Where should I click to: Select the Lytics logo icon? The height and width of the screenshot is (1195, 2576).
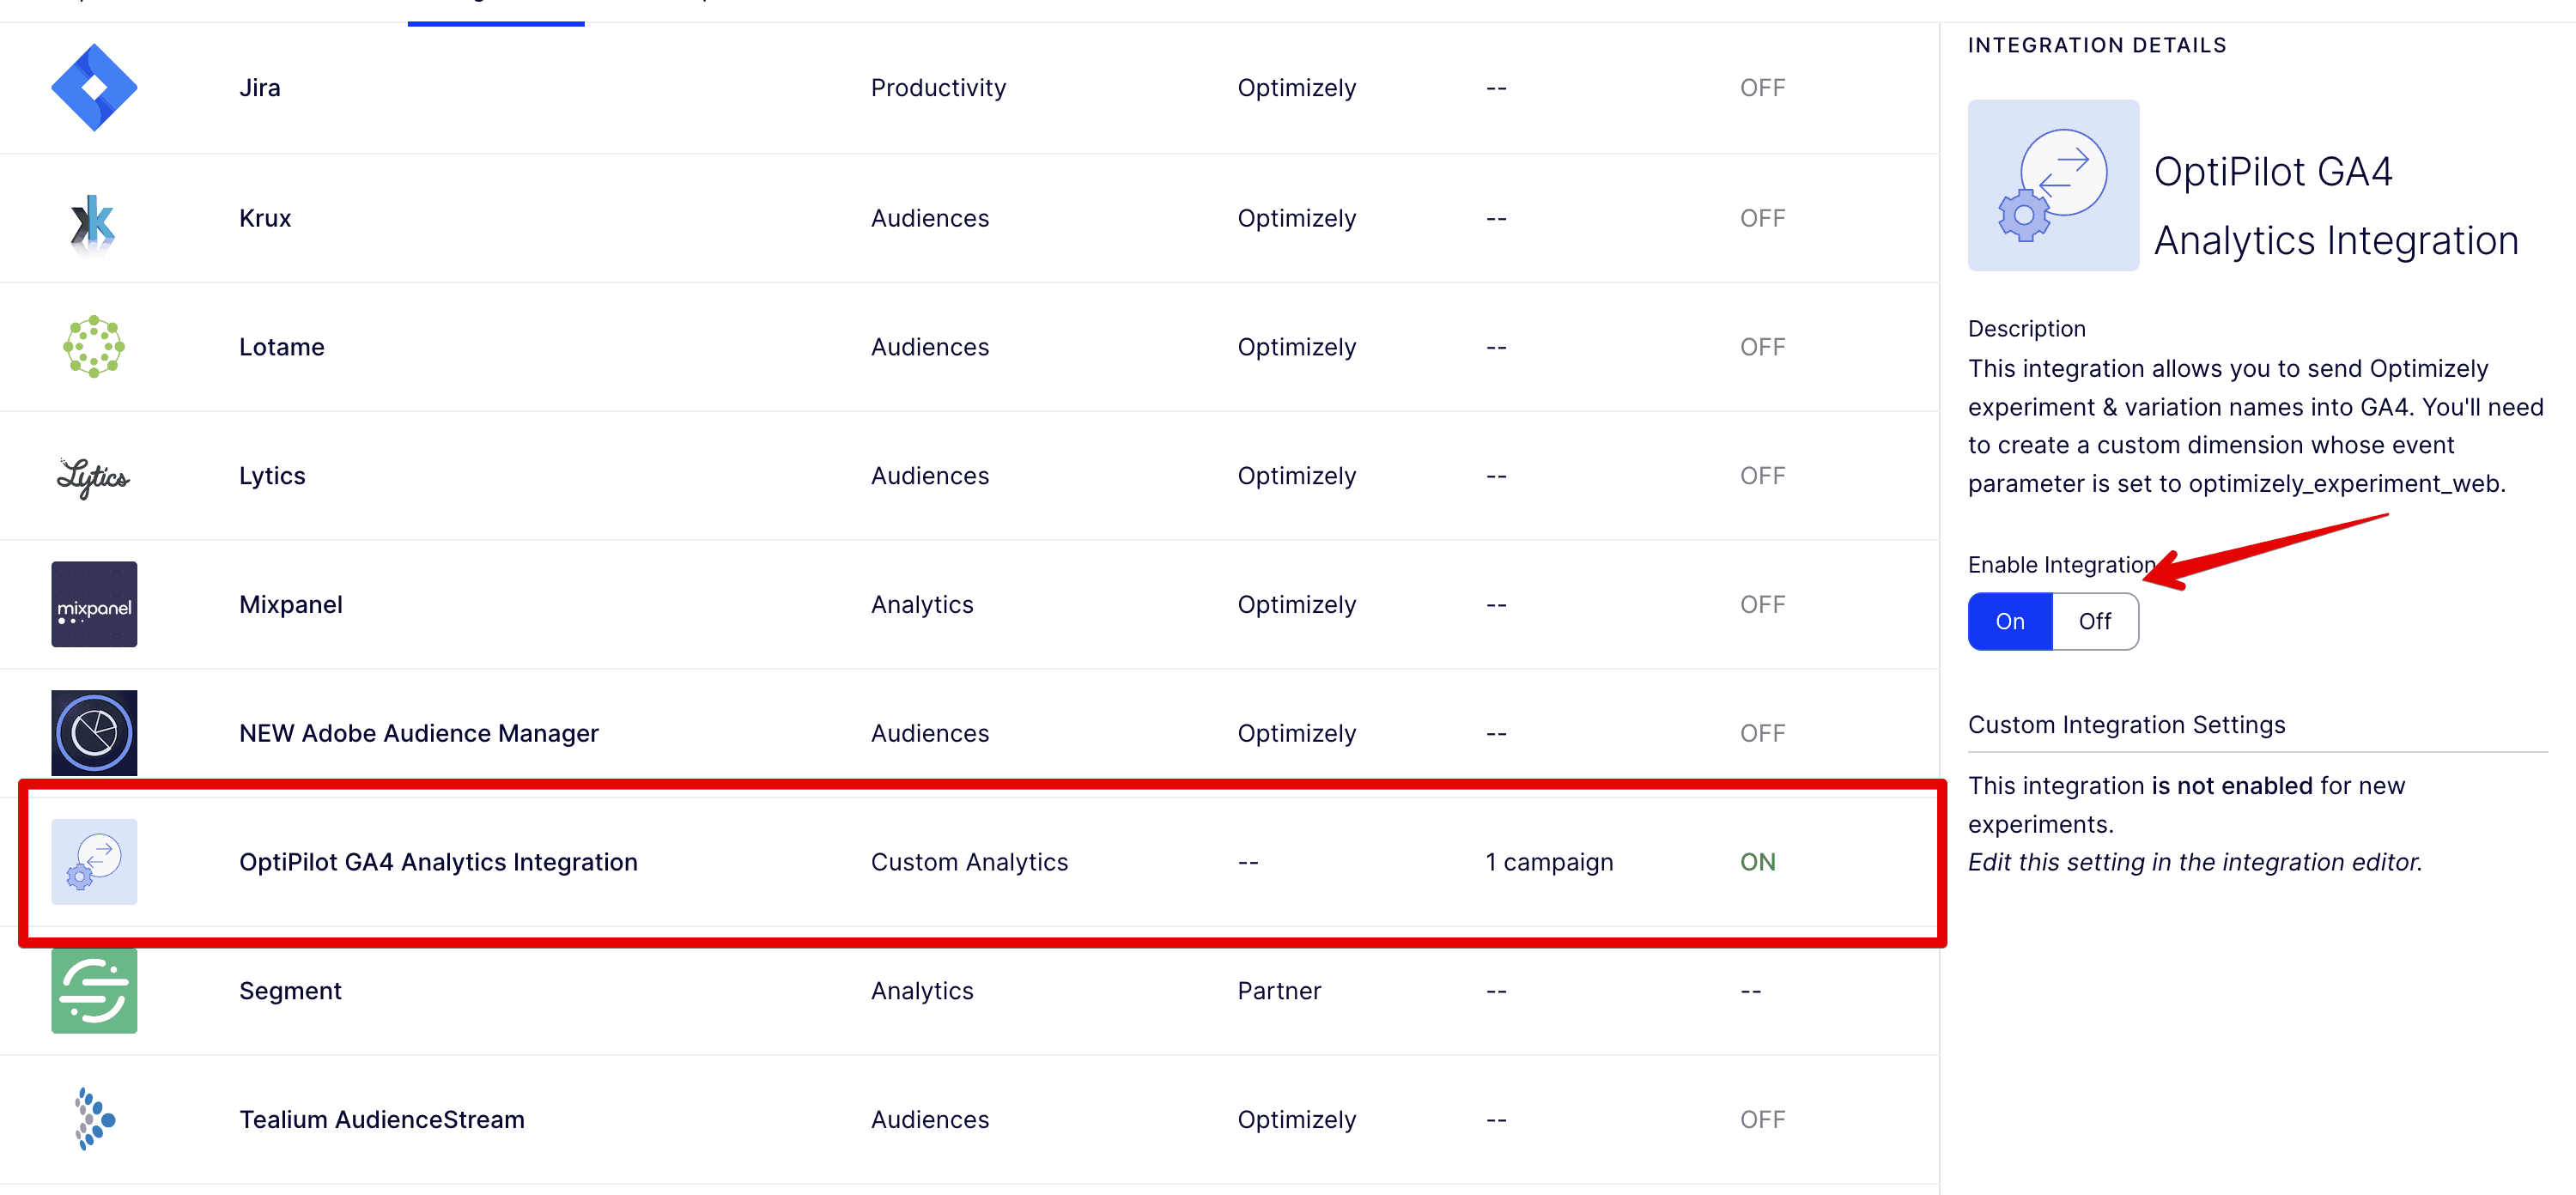point(94,476)
